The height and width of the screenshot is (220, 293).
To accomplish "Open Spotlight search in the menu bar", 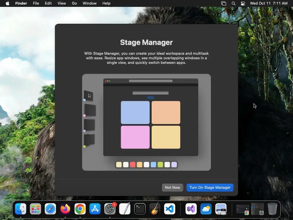I will click(x=233, y=3).
